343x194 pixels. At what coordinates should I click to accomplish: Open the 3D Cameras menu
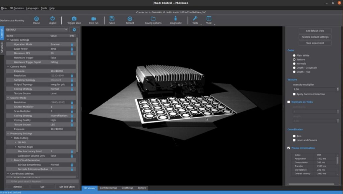pyautogui.click(x=16, y=8)
